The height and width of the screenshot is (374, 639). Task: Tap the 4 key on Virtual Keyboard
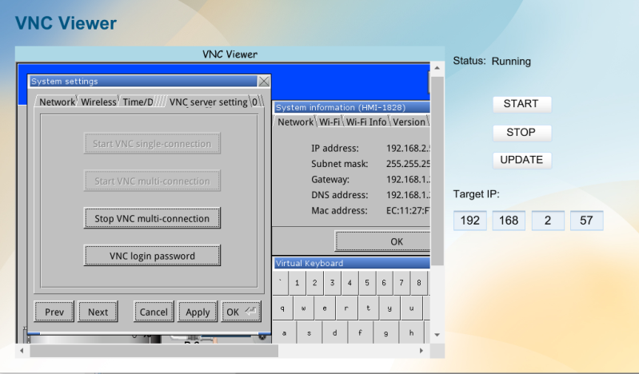pyautogui.click(x=349, y=283)
